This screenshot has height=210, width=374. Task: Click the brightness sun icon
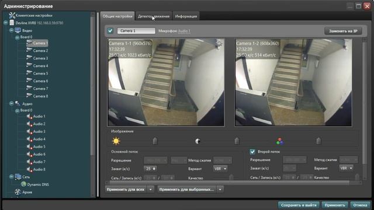click(x=116, y=141)
